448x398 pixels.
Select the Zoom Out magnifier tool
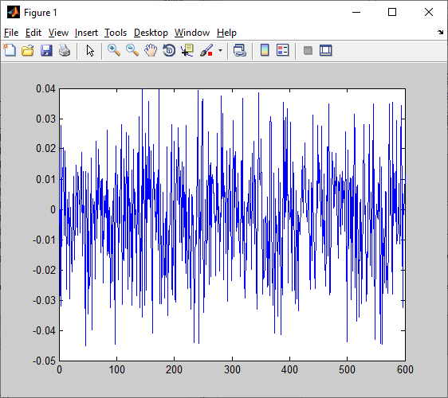click(132, 50)
